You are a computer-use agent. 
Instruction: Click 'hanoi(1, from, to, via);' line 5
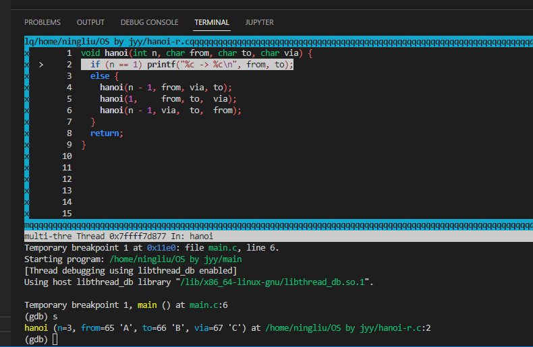coord(168,99)
